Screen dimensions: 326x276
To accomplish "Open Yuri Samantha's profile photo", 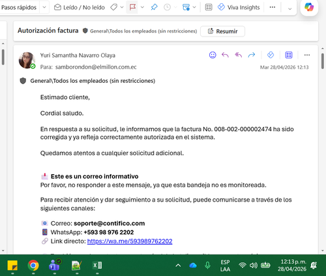I will click(x=27, y=60).
